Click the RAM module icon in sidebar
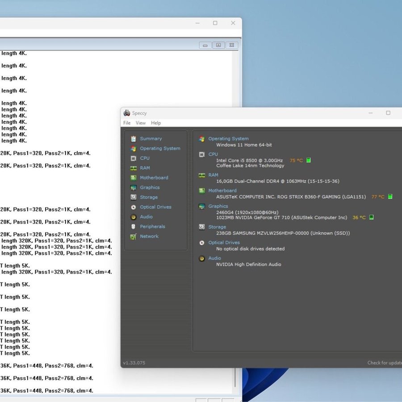 (133, 168)
